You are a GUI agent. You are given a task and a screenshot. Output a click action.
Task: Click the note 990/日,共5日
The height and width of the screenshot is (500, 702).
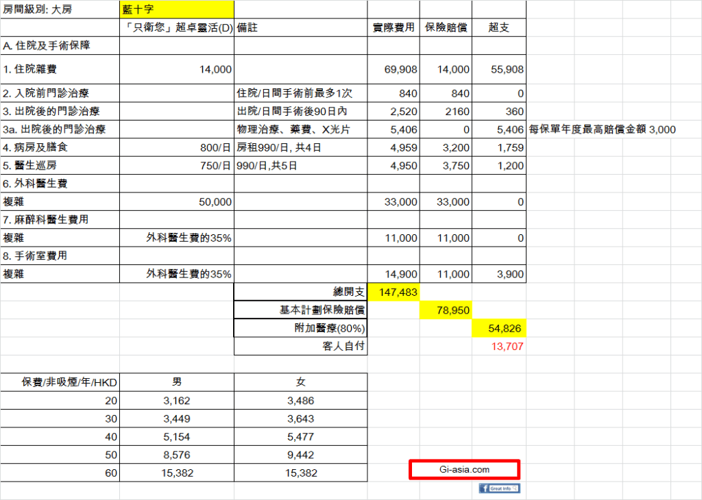point(267,166)
